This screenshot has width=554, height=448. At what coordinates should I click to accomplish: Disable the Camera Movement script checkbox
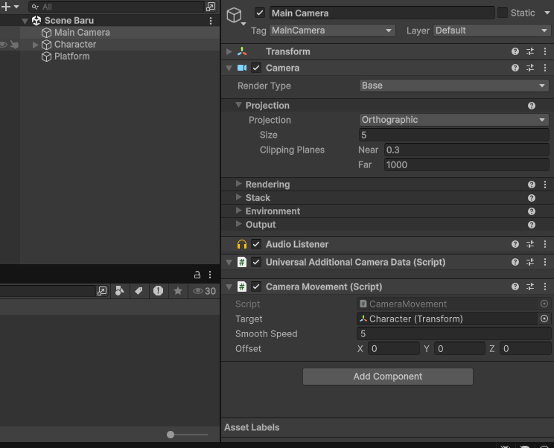[256, 287]
